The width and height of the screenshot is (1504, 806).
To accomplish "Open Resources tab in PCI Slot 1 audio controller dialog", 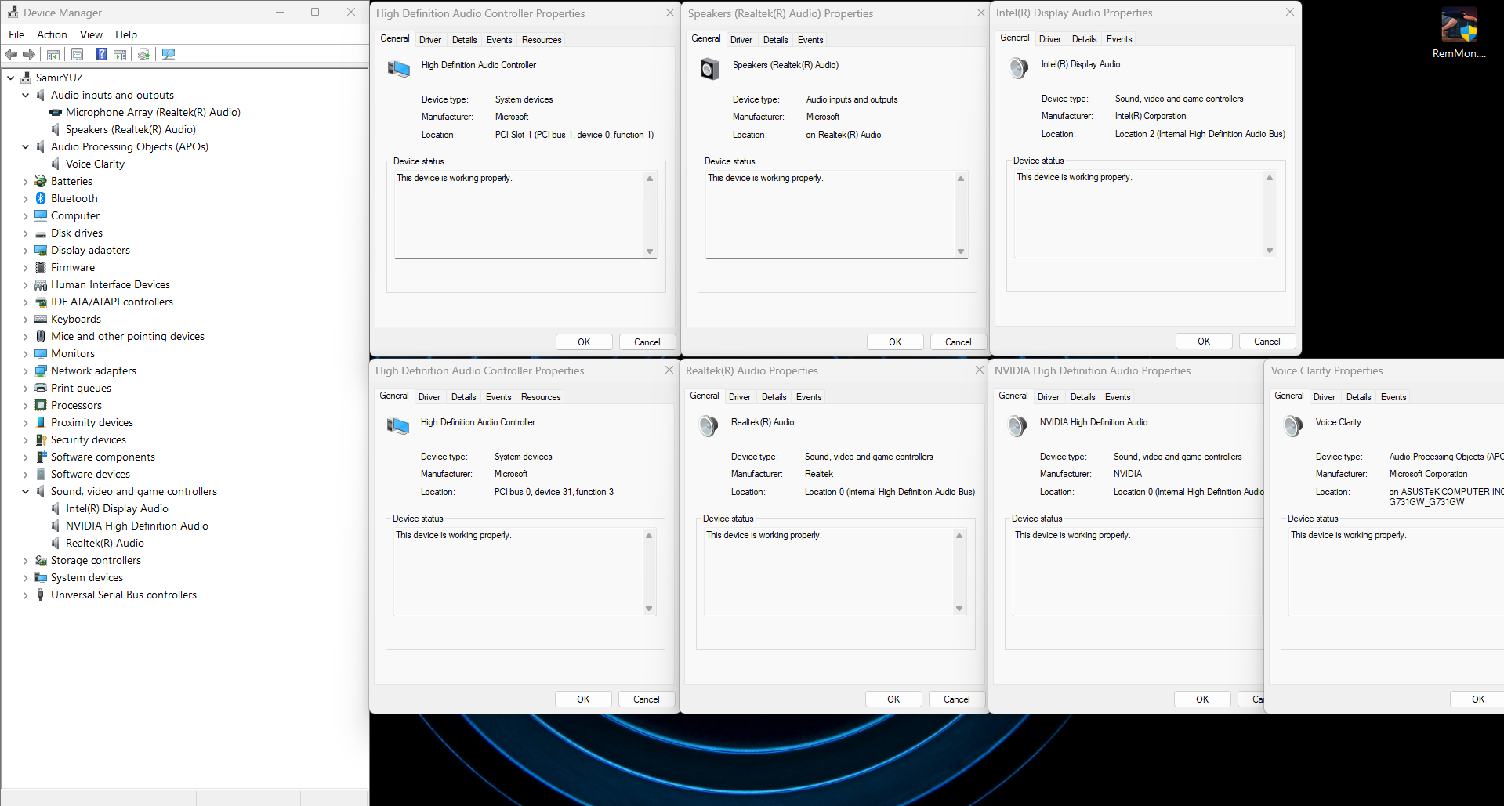I will (542, 40).
